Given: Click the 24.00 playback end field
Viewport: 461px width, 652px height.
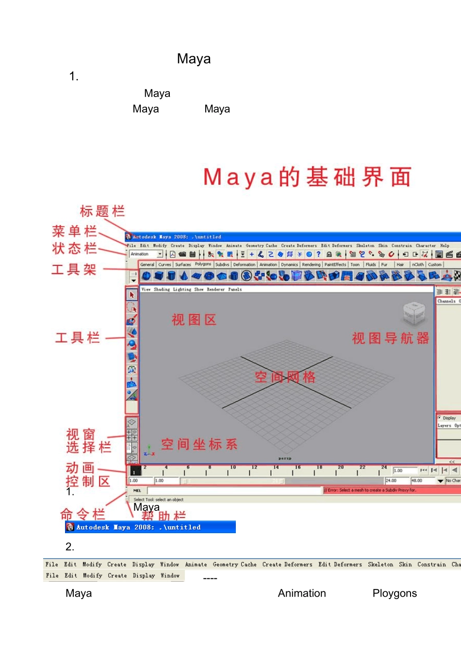Looking at the screenshot, I should point(397,481).
